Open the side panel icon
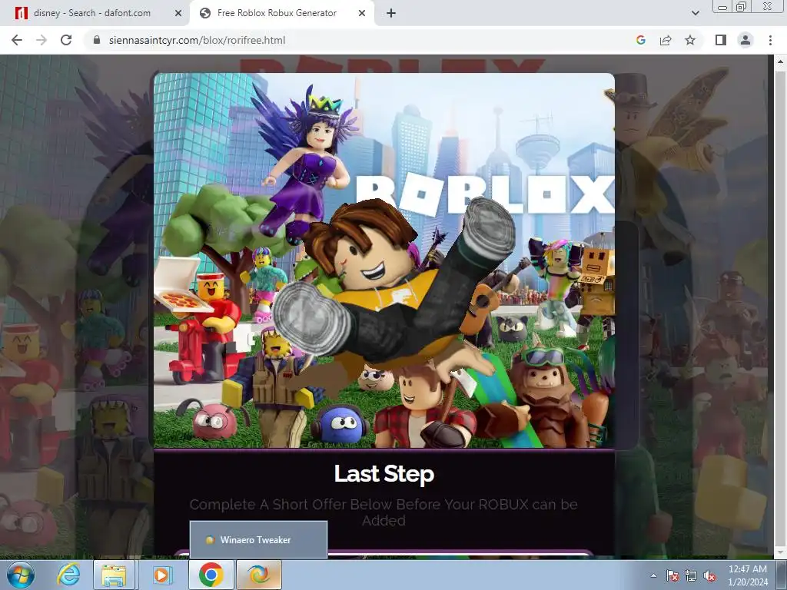This screenshot has width=787, height=590. (x=721, y=40)
